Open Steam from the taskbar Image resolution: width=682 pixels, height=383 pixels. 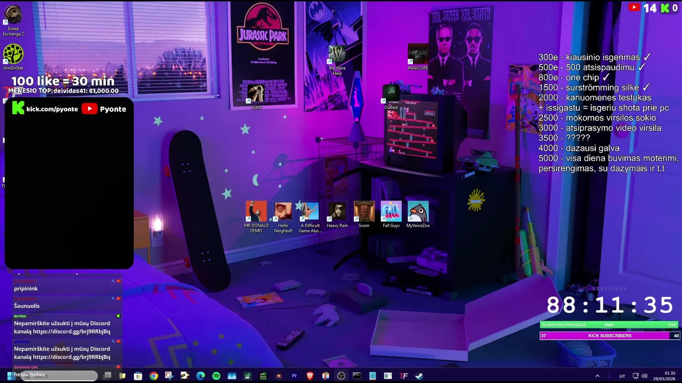pyautogui.click(x=419, y=376)
